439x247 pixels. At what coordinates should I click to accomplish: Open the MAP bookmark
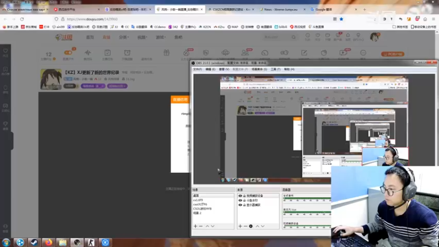pyautogui.click(x=233, y=27)
